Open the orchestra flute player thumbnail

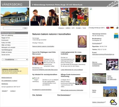point(112,65)
